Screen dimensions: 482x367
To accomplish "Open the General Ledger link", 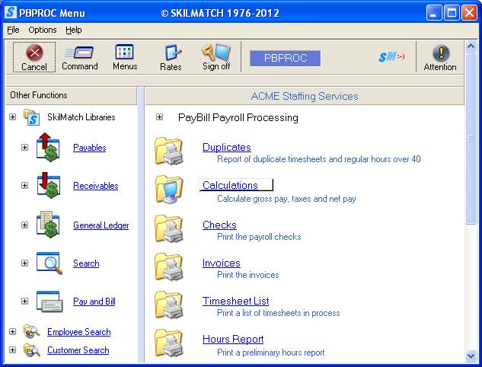I will coord(101,225).
